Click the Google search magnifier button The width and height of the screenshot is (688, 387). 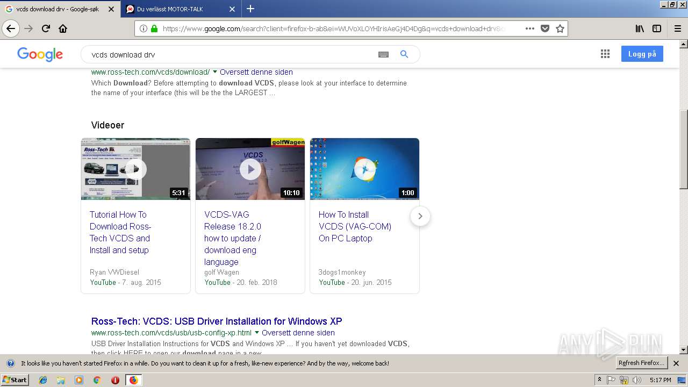[404, 54]
